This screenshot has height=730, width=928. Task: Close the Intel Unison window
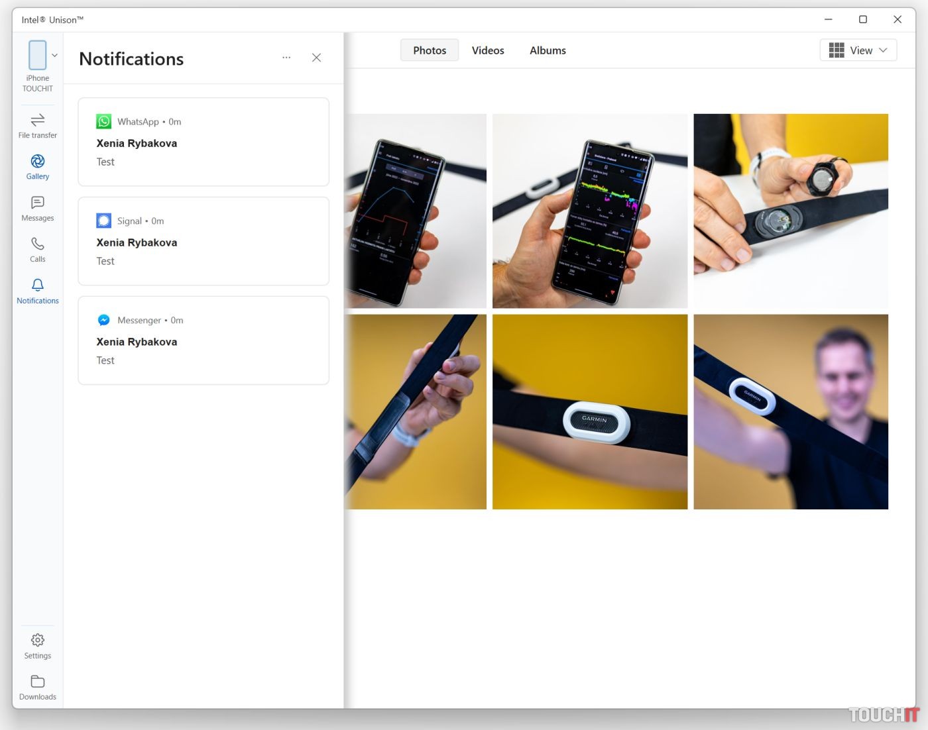tap(898, 20)
